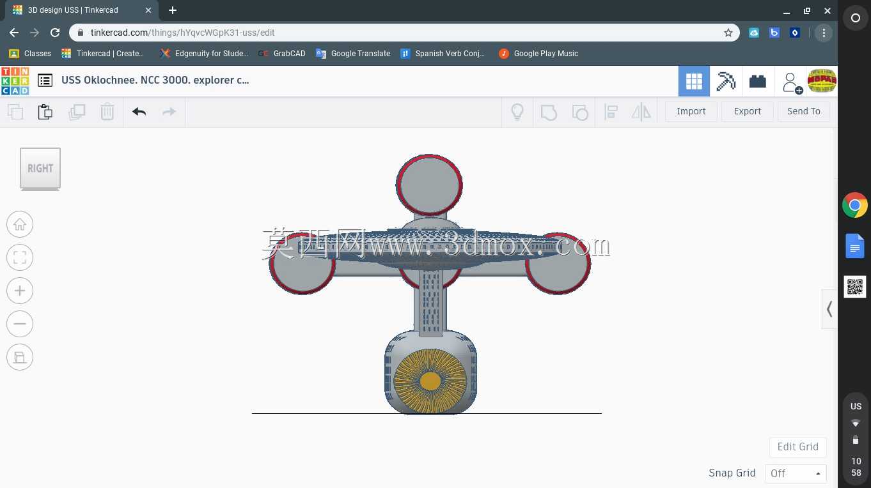Click the design title USS Oklochnee
The height and width of the screenshot is (488, 871).
pyautogui.click(x=155, y=80)
